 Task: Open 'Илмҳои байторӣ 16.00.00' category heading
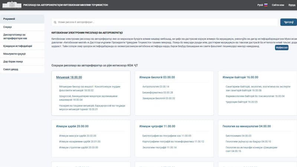point(240,77)
